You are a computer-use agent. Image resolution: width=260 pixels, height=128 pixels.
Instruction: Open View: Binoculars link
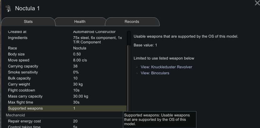(155, 73)
